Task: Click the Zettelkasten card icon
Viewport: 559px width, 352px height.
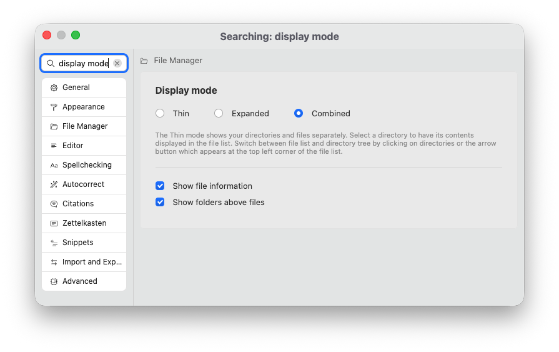Action: click(x=54, y=223)
